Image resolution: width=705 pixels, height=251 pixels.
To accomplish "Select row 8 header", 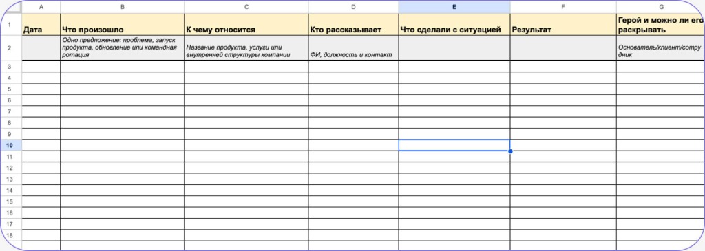I will click(x=11, y=122).
